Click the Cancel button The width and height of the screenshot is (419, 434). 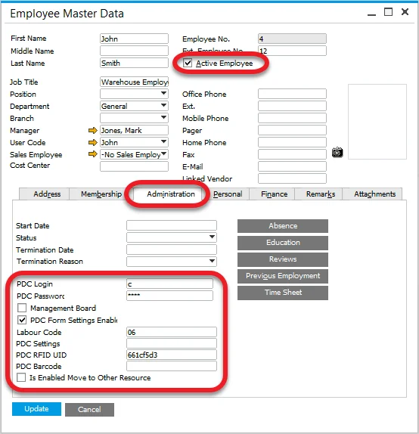tap(89, 409)
